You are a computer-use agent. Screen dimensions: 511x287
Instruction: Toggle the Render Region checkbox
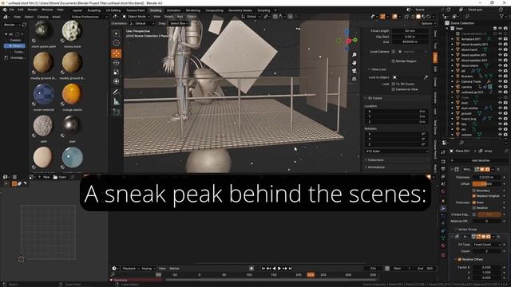pos(394,61)
